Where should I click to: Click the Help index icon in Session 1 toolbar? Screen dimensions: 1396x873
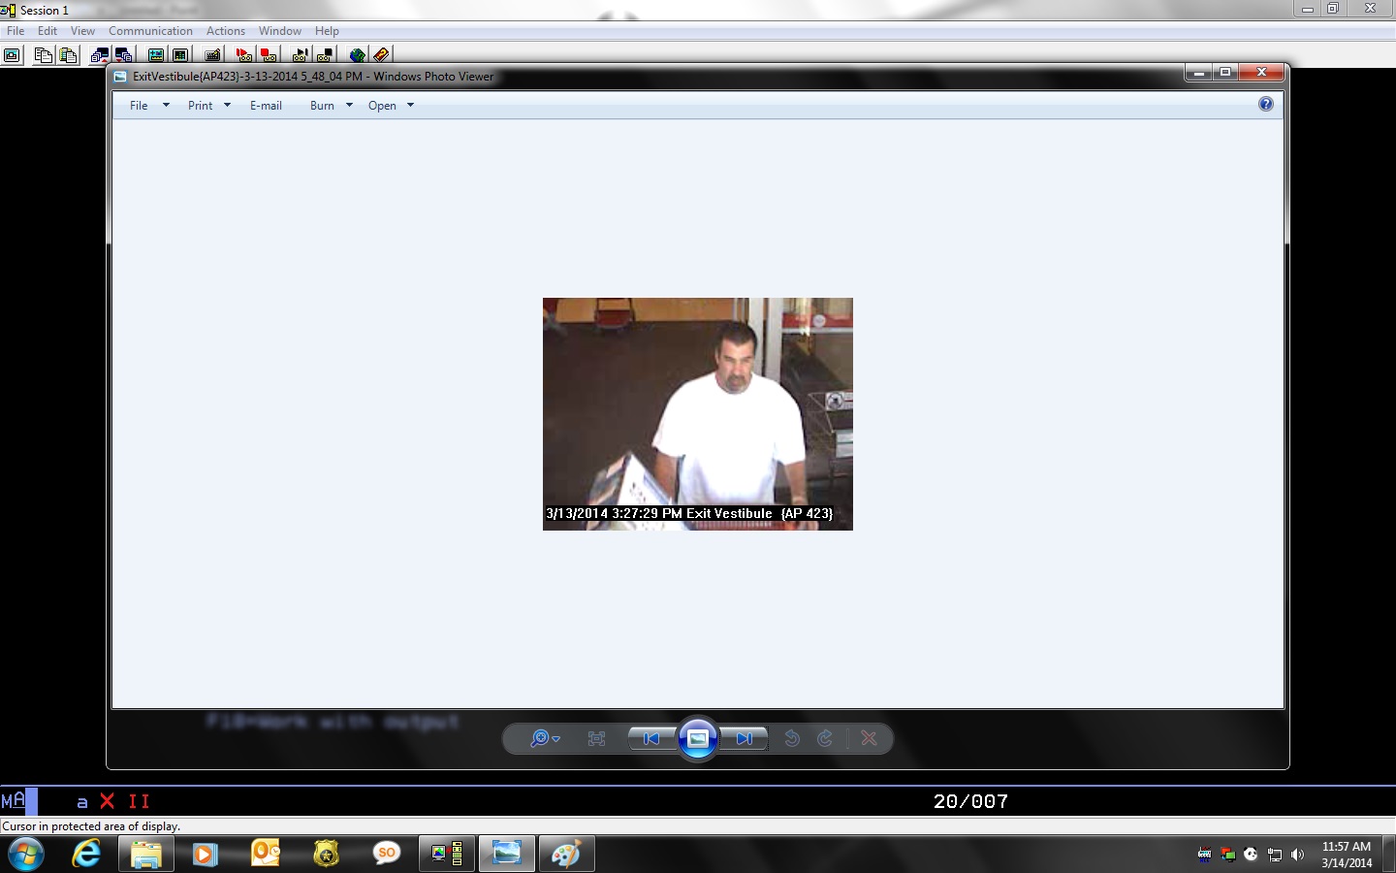click(381, 55)
